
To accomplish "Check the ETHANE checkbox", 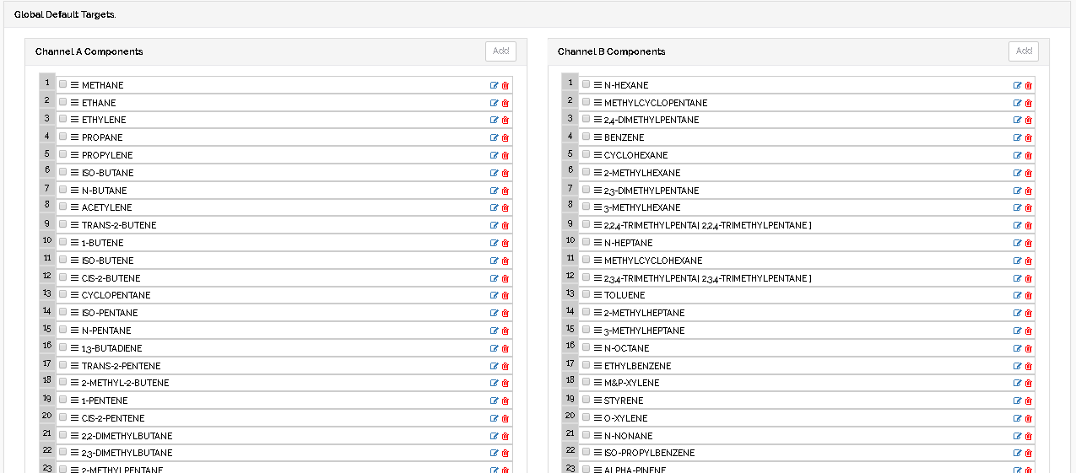I will click(63, 102).
